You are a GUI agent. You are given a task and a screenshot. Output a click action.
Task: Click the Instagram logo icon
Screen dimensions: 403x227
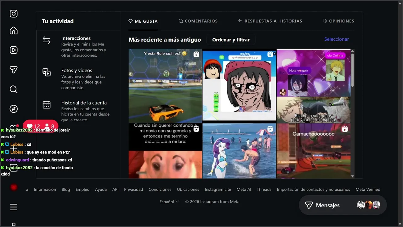[x=14, y=14]
